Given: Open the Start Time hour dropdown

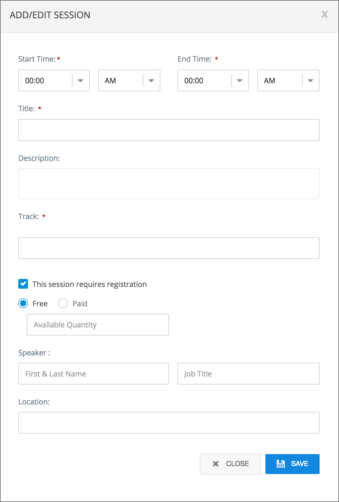Looking at the screenshot, I should [80, 80].
